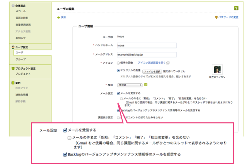Screen dimensions: 245x164
Task: Click the key icon beside パスワードの変更
Action: (216, 17)
